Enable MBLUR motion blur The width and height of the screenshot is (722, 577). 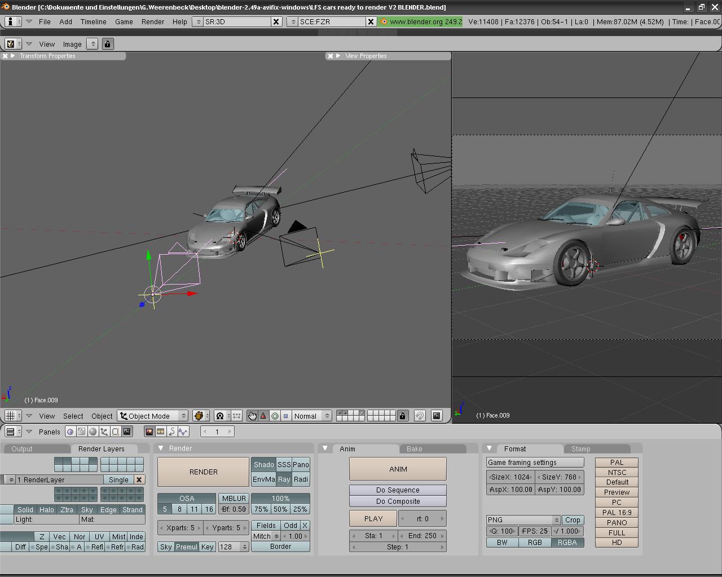234,498
